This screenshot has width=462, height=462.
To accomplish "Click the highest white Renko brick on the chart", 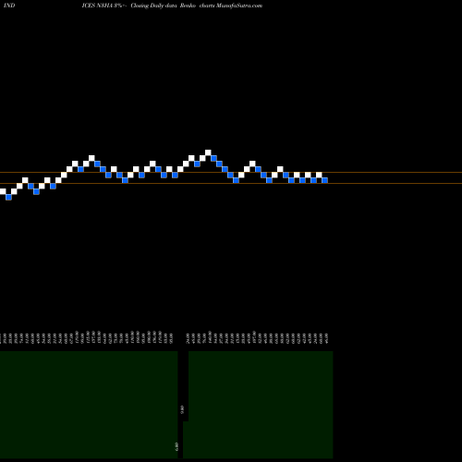I will pos(208,152).
